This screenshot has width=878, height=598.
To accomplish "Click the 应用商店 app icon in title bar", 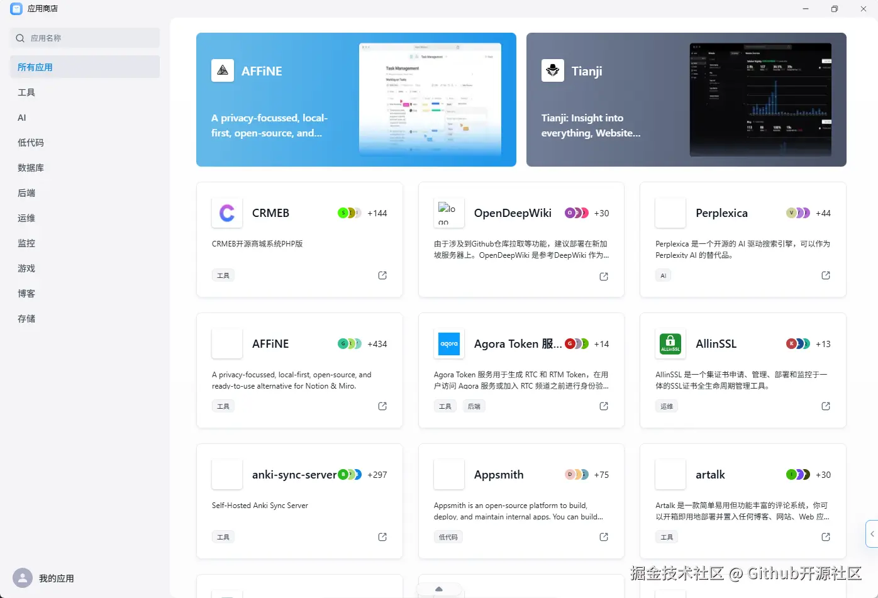I will pos(16,9).
